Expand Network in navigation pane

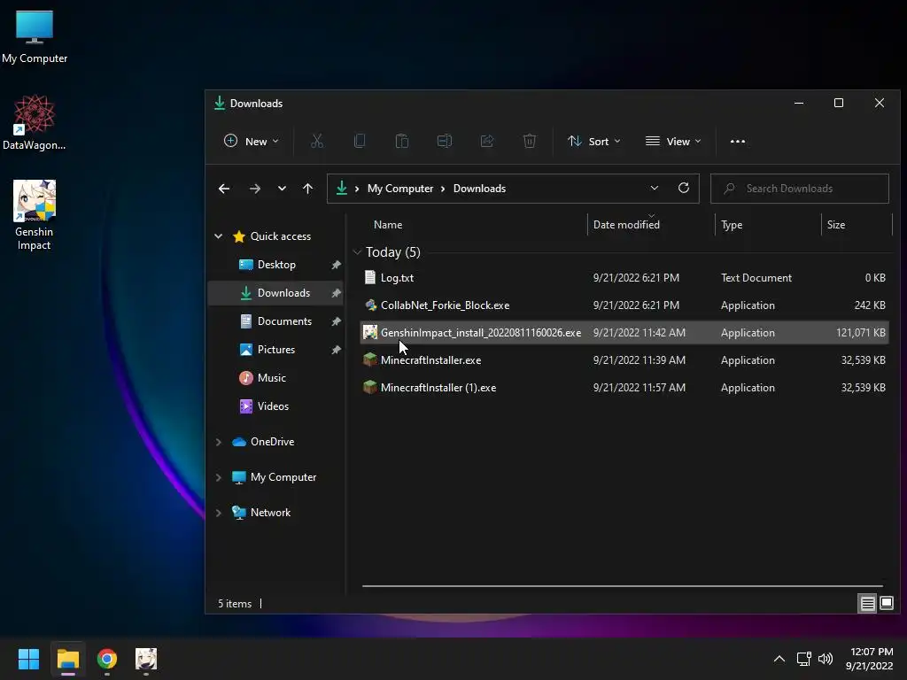tap(219, 513)
